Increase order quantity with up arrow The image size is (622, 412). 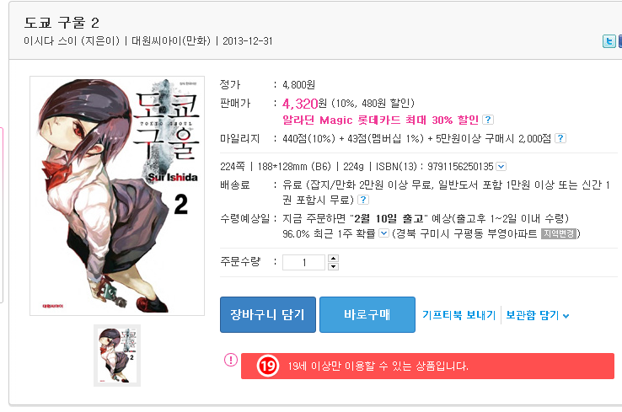tap(333, 258)
